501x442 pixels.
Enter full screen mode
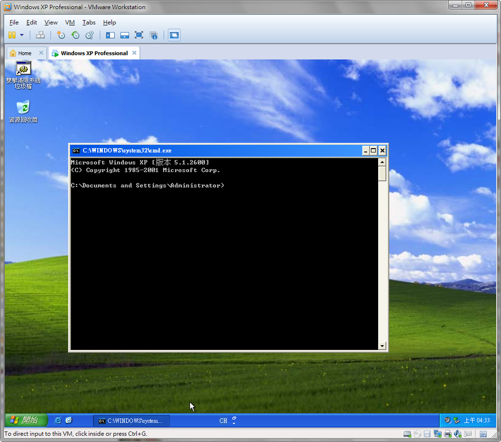(x=139, y=35)
